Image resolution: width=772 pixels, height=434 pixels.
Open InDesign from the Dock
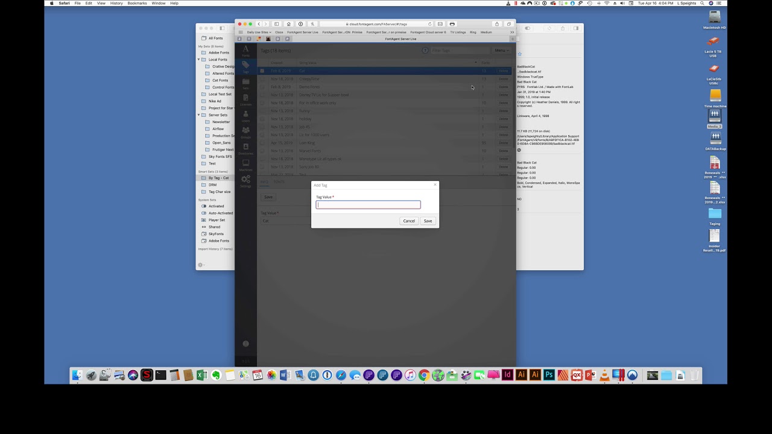point(507,376)
